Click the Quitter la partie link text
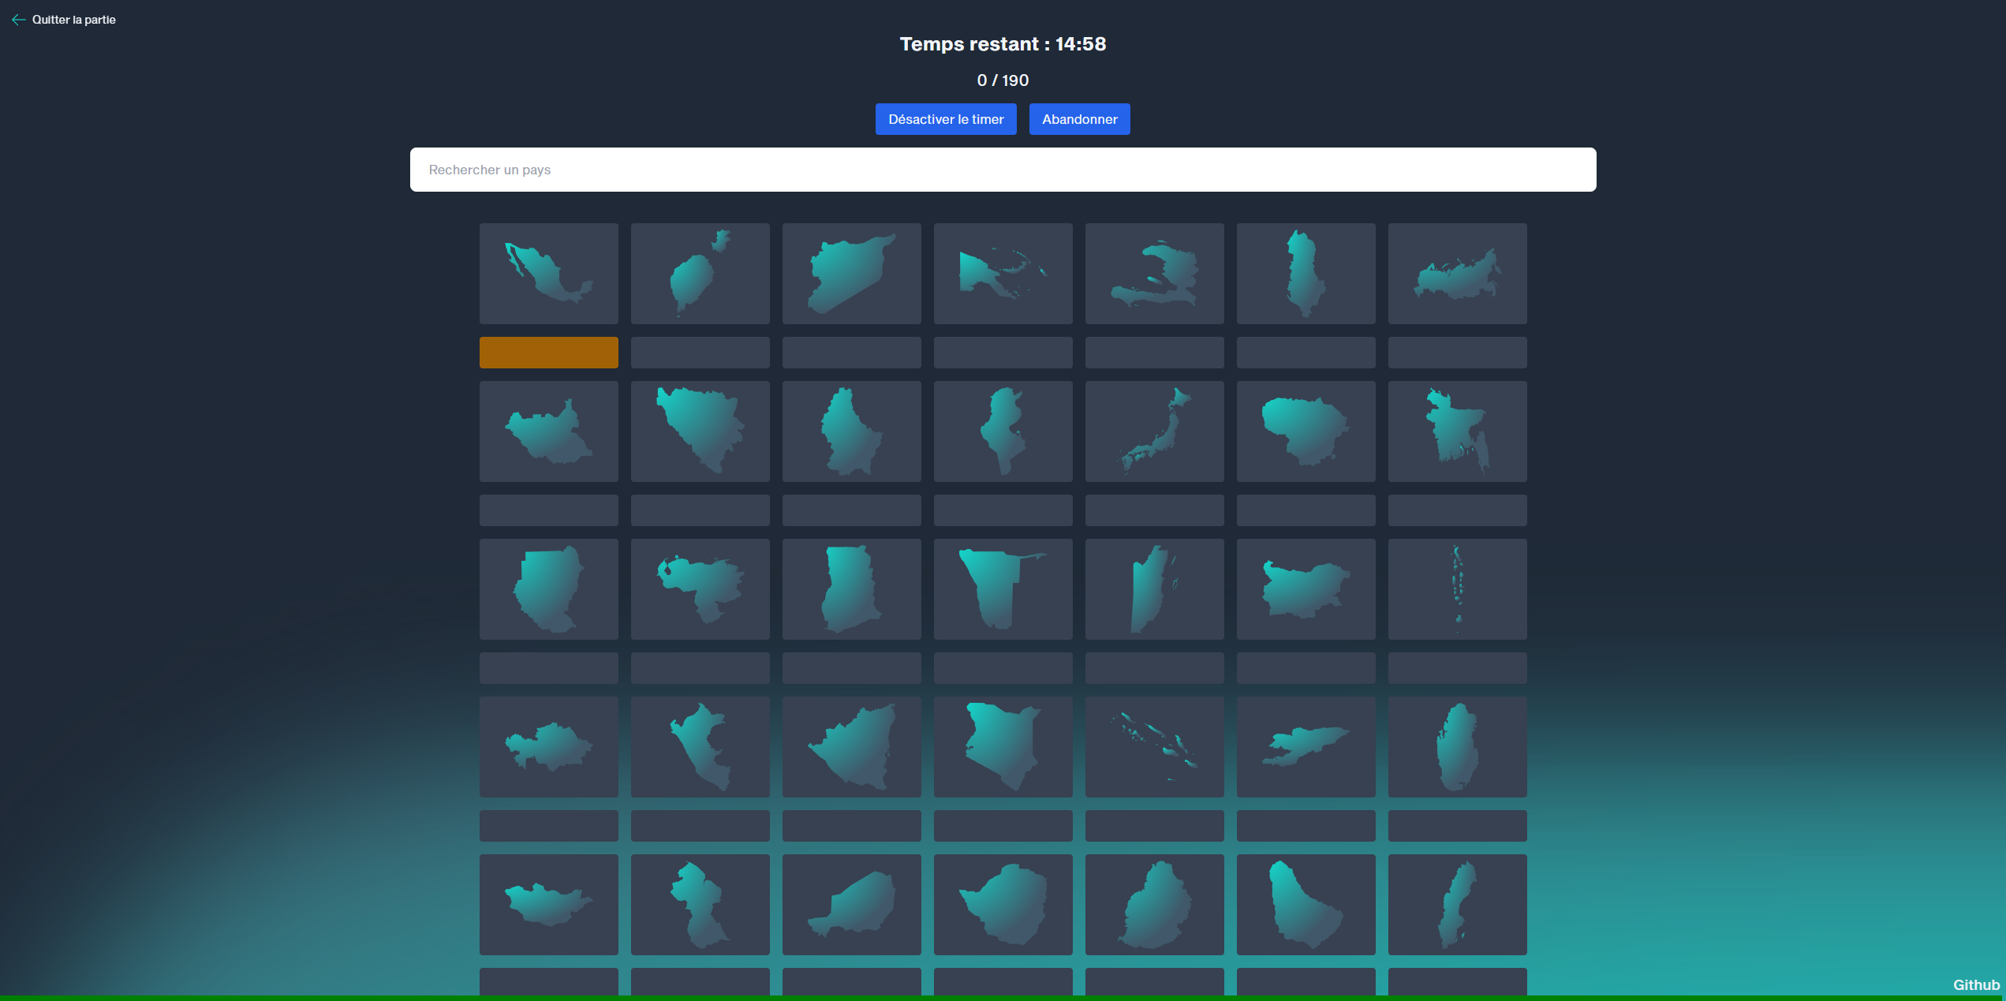This screenshot has height=1001, width=2006. point(73,20)
